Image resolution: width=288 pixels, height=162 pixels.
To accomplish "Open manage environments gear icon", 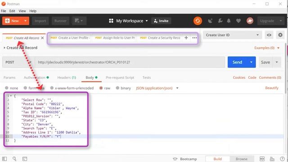I will point(280,35).
